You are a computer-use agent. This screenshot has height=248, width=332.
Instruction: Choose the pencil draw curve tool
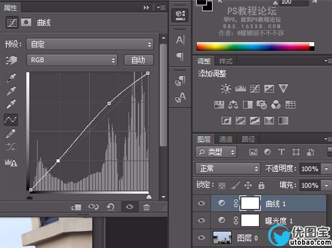pos(11,133)
